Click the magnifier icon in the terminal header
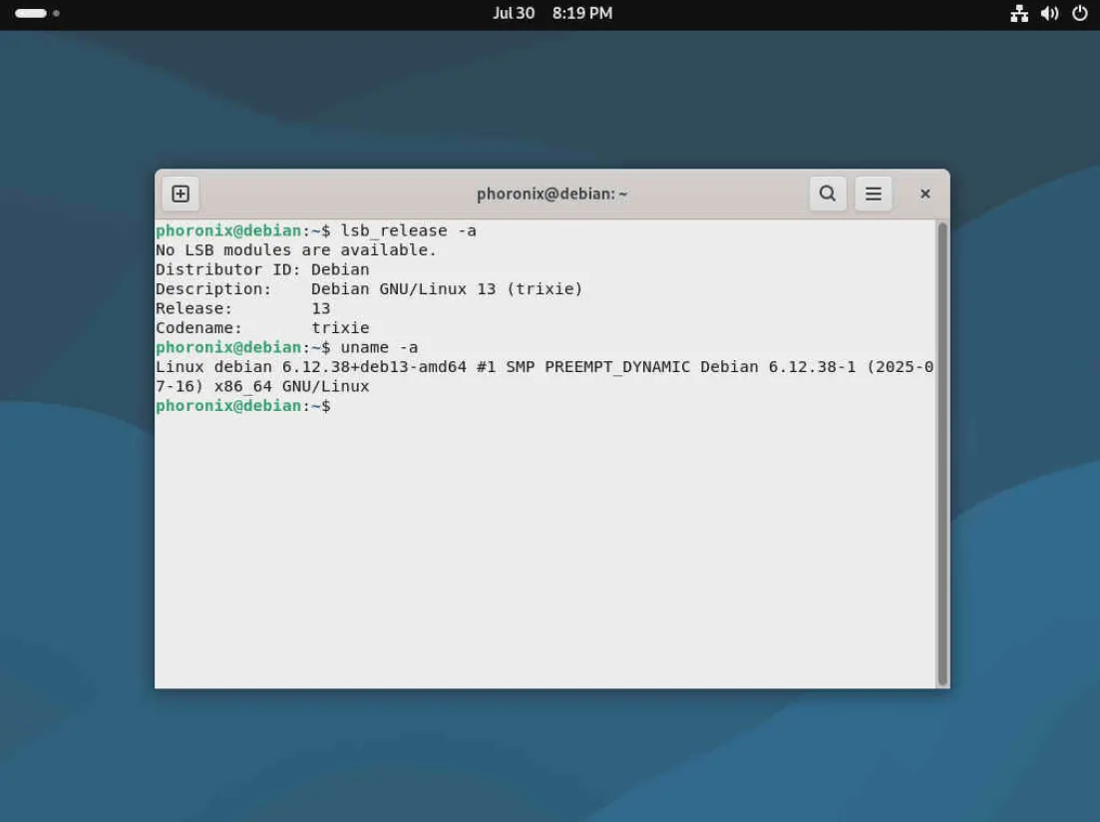1100x822 pixels. [827, 194]
